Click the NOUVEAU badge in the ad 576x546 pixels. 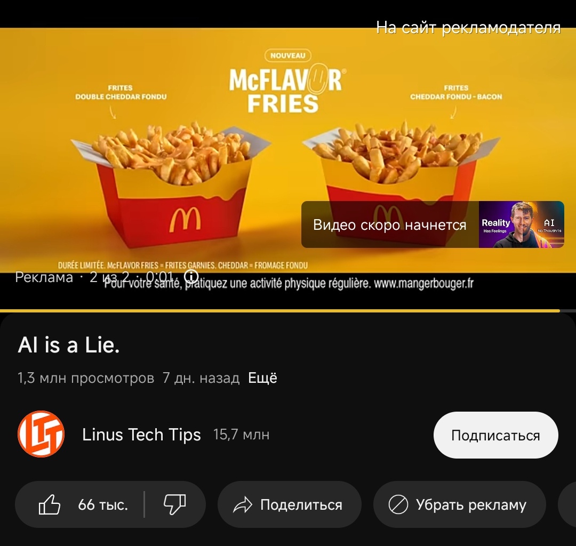(287, 55)
